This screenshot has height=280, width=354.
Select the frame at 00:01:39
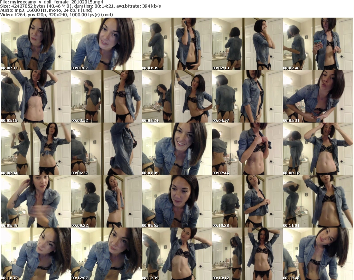(177, 44)
